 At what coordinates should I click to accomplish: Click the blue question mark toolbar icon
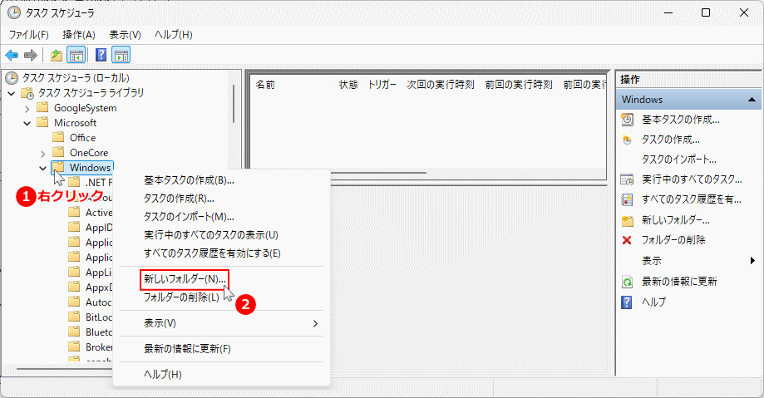pos(101,55)
